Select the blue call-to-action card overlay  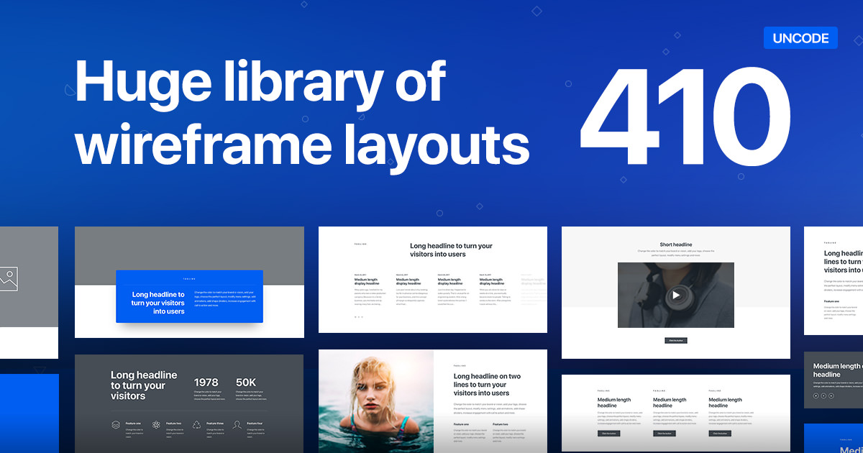(x=189, y=296)
